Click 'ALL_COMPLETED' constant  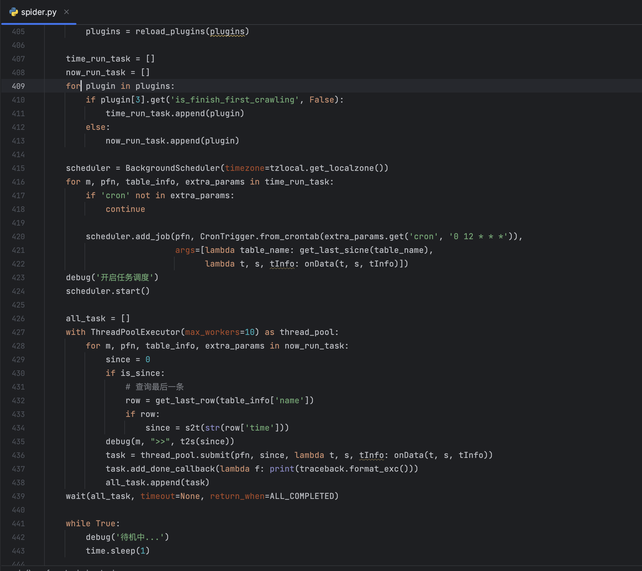click(x=301, y=496)
